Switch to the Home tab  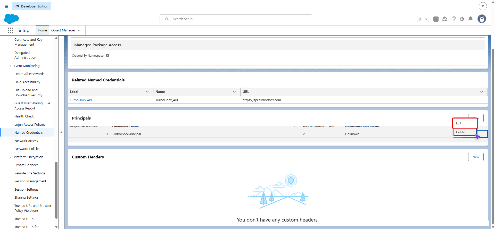point(42,30)
